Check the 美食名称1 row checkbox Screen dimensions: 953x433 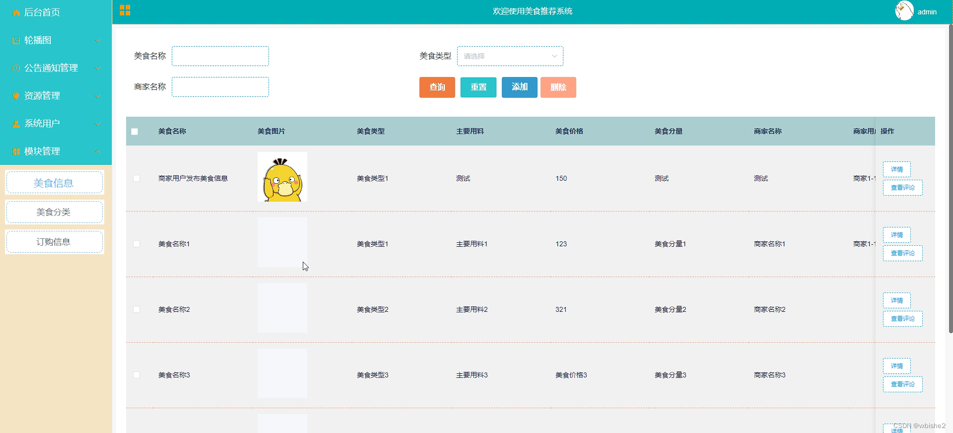[x=136, y=244]
